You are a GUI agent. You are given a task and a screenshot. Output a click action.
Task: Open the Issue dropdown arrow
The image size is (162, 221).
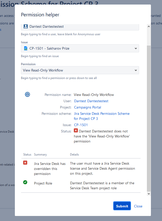point(136,48)
